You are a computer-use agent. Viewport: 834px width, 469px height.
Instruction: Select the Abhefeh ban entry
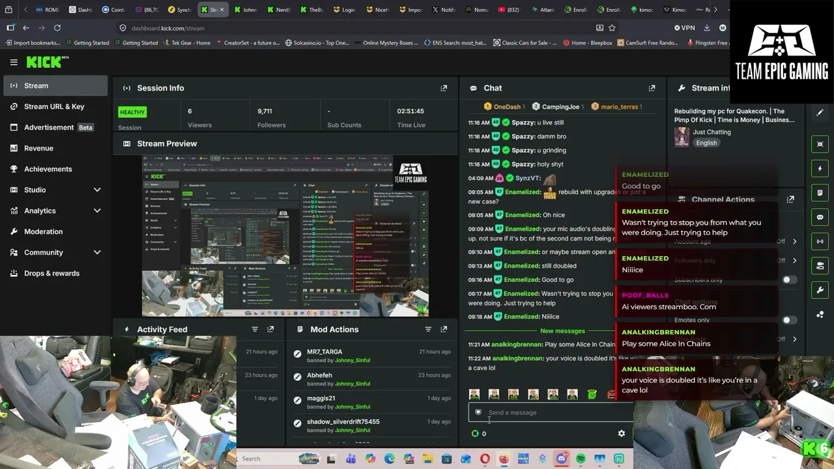371,379
